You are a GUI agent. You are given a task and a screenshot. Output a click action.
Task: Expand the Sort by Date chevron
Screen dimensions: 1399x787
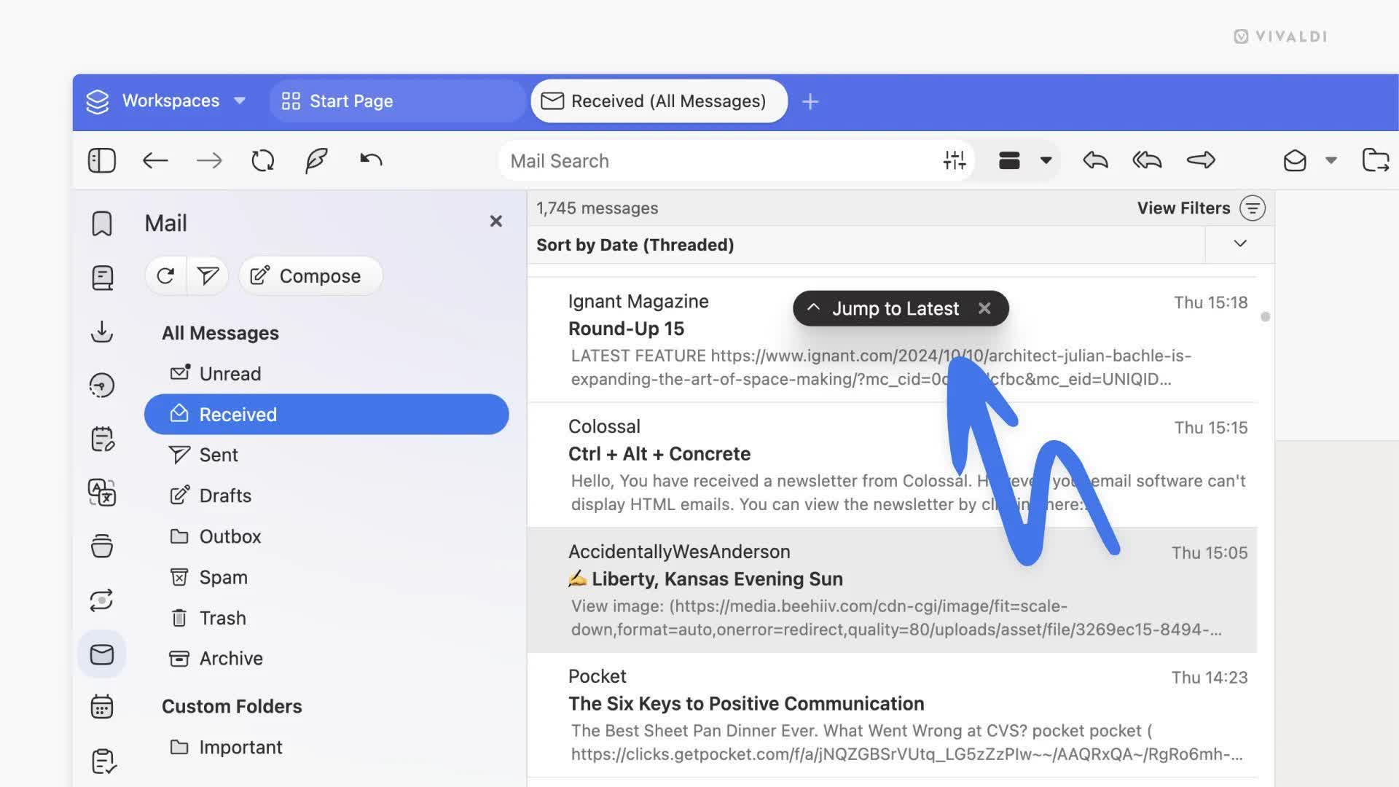pyautogui.click(x=1239, y=244)
